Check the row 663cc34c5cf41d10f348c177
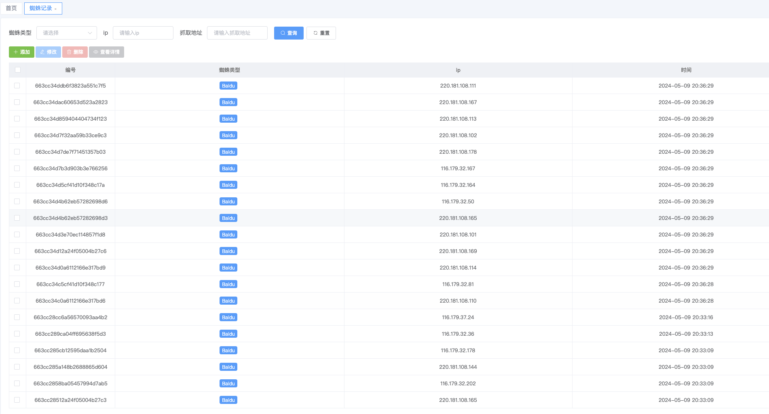The image size is (769, 414). [17, 284]
